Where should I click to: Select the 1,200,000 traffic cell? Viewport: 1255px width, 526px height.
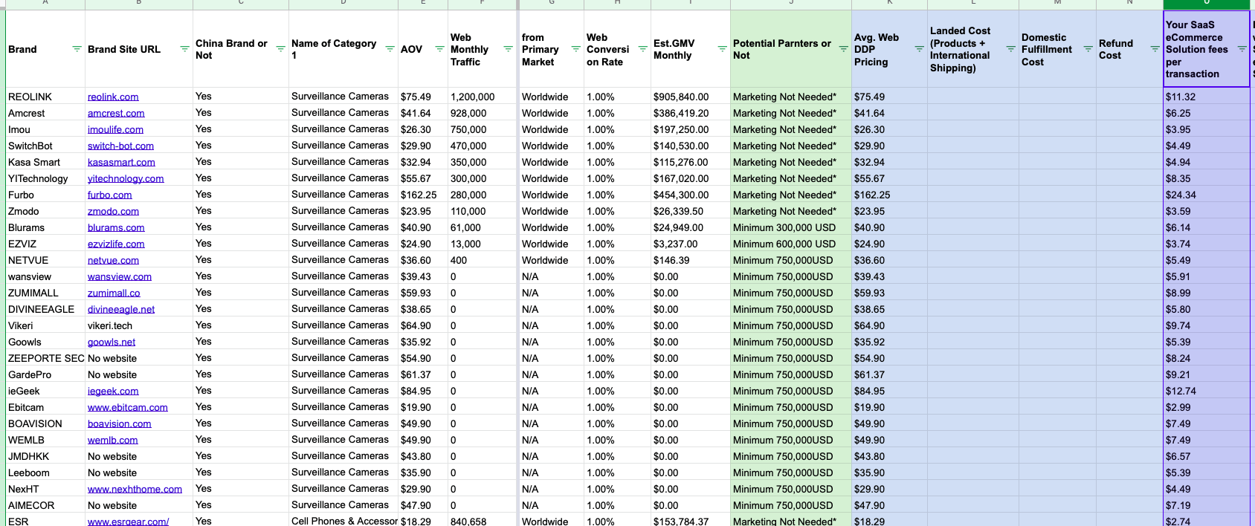[x=483, y=97]
